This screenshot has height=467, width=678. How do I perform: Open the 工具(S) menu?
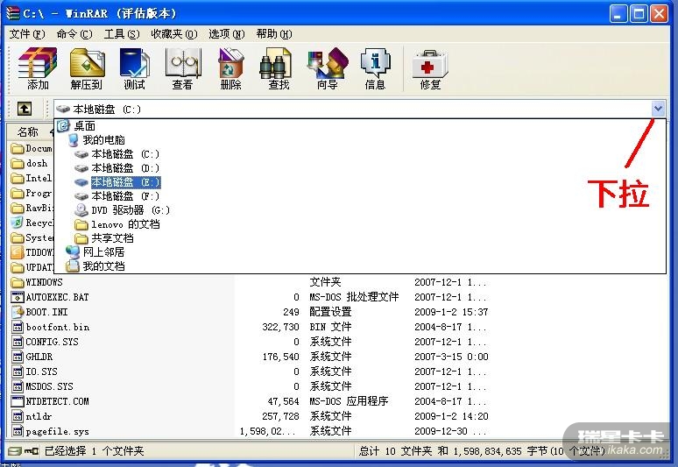click(x=122, y=33)
